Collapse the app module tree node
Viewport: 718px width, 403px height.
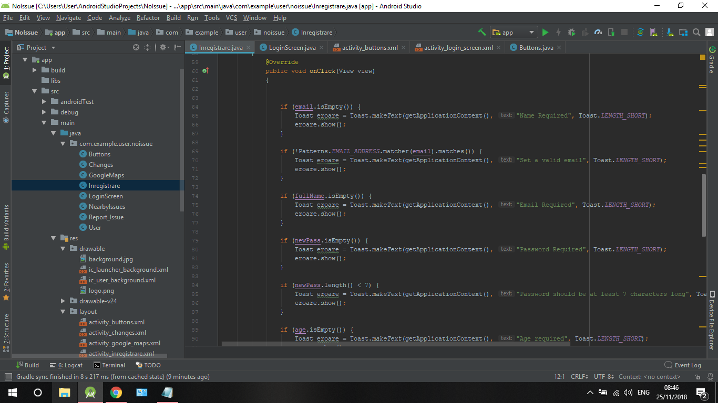tap(25, 60)
